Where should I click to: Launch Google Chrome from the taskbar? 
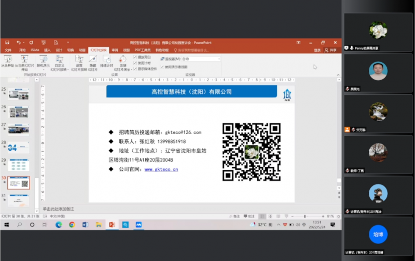click(x=72, y=225)
